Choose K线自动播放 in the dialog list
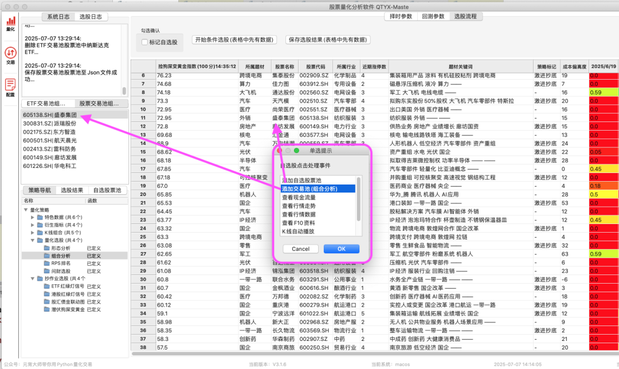 (318, 231)
